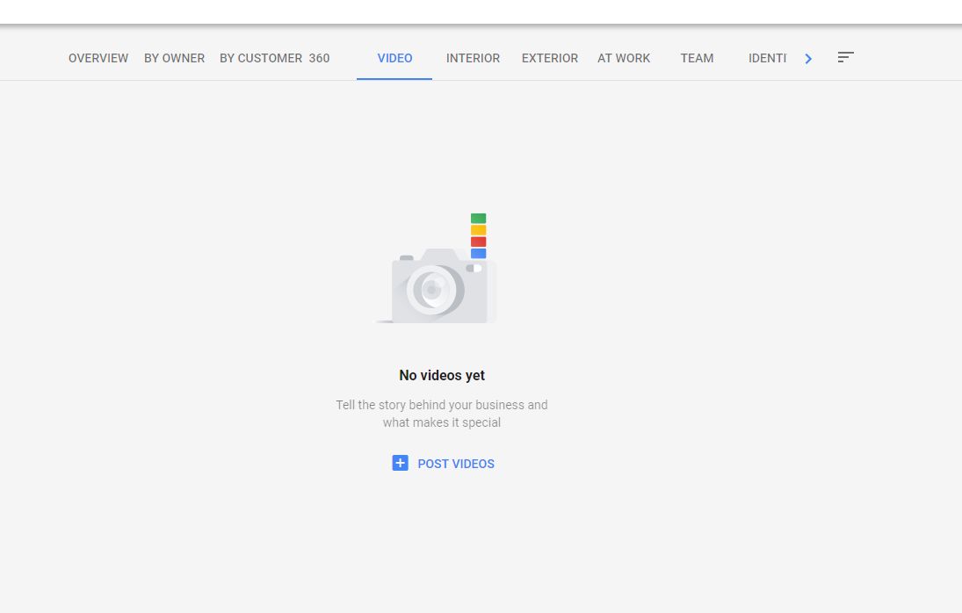Click the sort/filter icon in the toolbar
Image resolution: width=962 pixels, height=613 pixels.
(845, 57)
